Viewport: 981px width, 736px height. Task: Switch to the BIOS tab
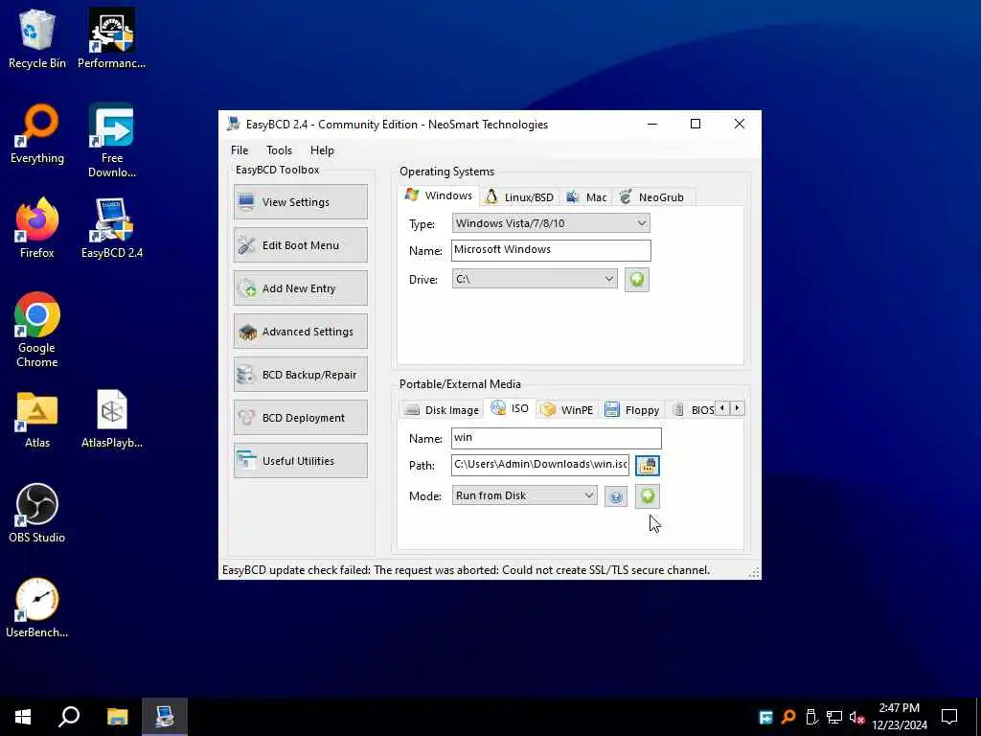[x=694, y=410]
